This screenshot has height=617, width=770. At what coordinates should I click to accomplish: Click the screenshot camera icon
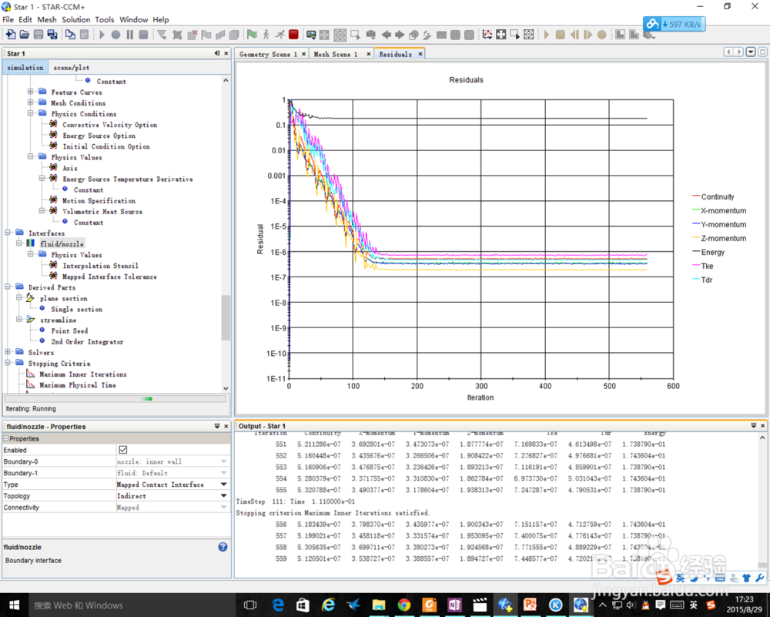click(x=371, y=35)
